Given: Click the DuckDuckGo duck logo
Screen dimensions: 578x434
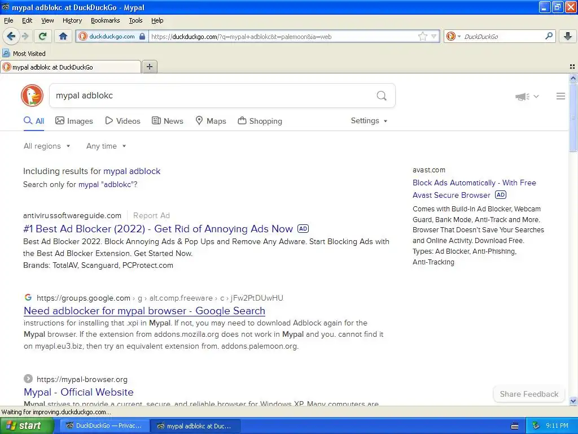Looking at the screenshot, I should coord(32,96).
